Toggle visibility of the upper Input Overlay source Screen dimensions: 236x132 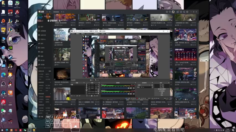click(96, 92)
